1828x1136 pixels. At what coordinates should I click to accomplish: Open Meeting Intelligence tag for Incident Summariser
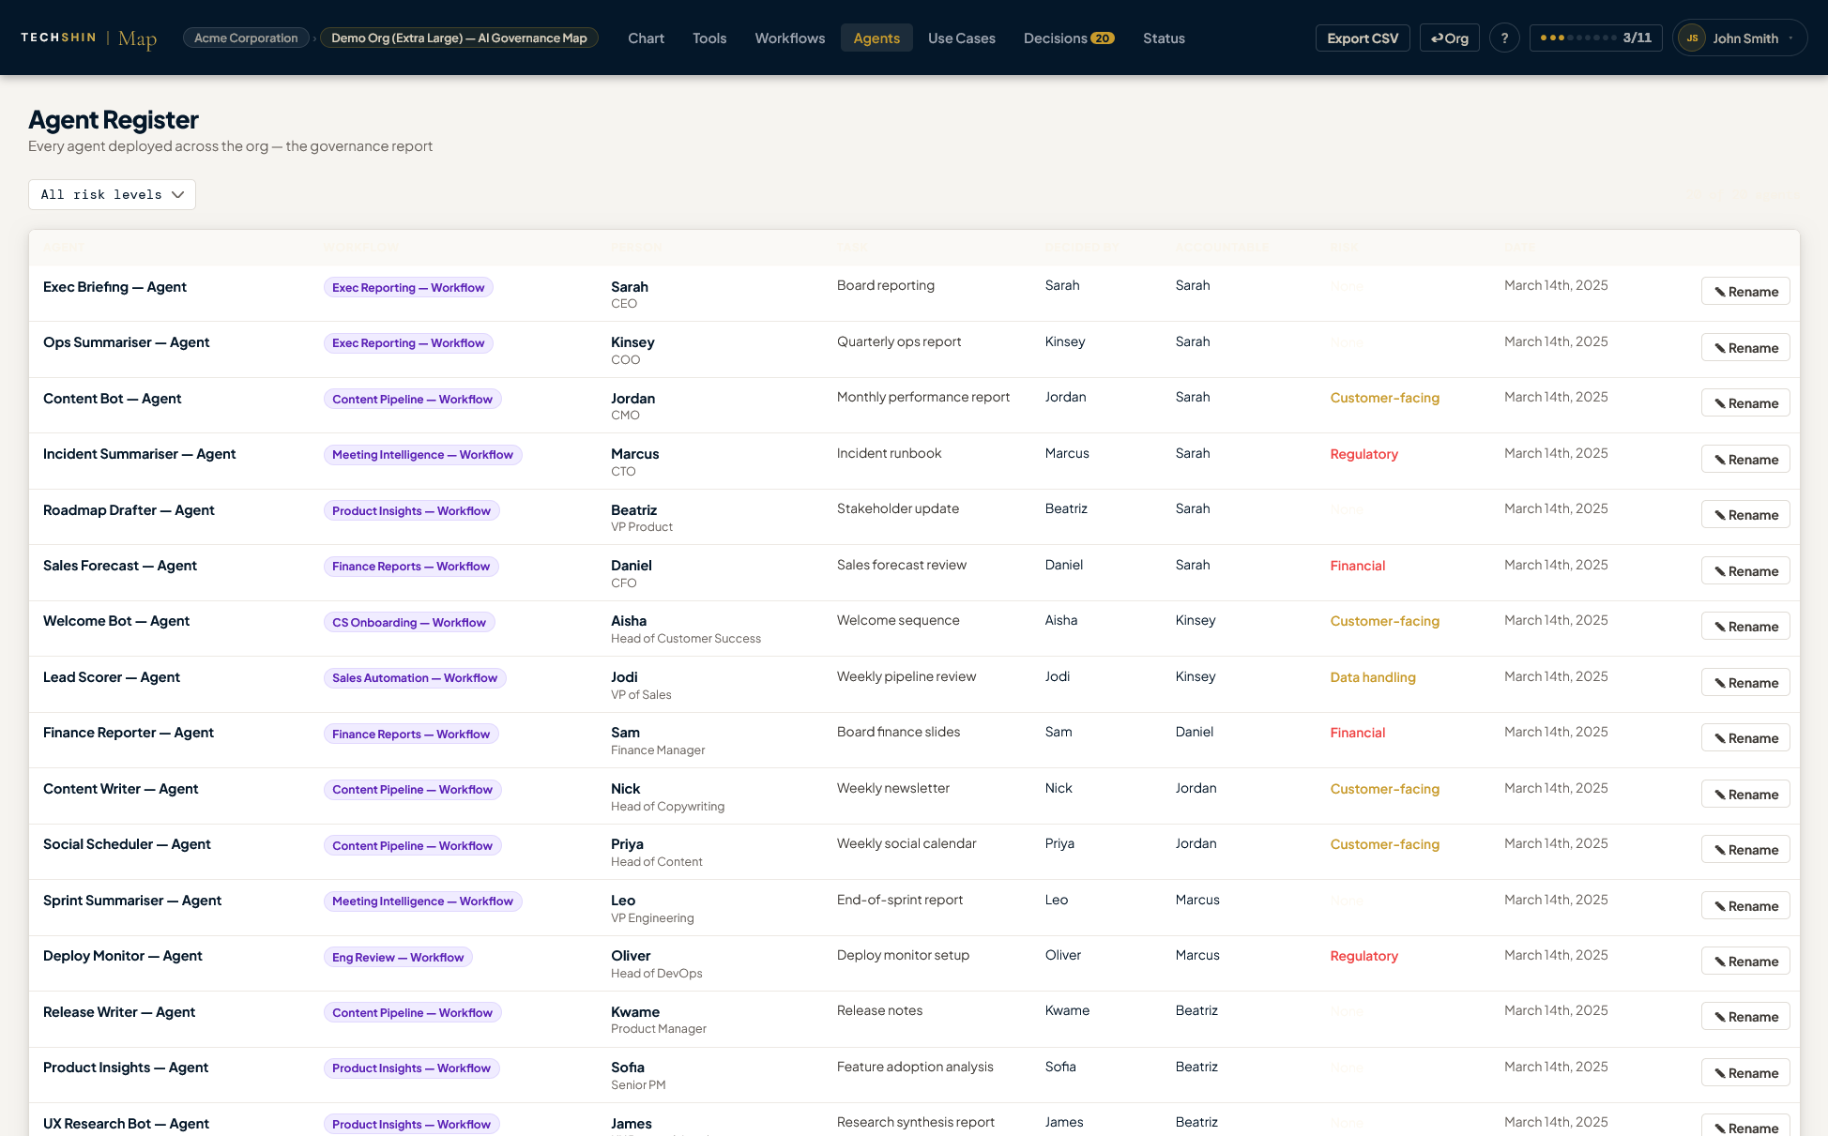(x=422, y=455)
